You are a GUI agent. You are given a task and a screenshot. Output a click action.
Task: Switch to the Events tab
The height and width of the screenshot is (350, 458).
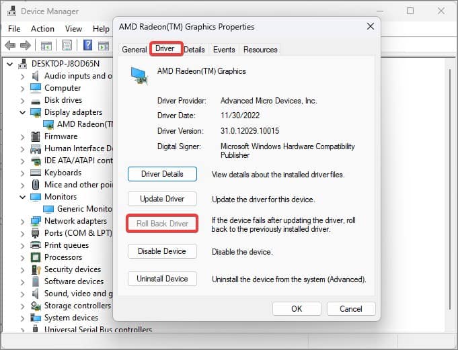[224, 50]
